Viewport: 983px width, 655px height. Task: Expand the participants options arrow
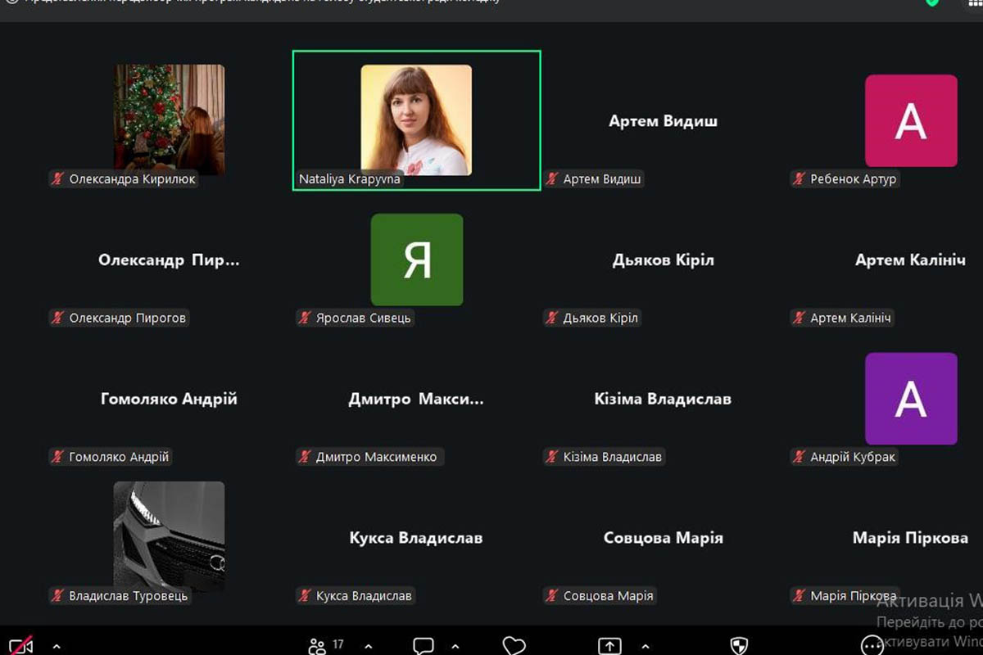pyautogui.click(x=369, y=646)
